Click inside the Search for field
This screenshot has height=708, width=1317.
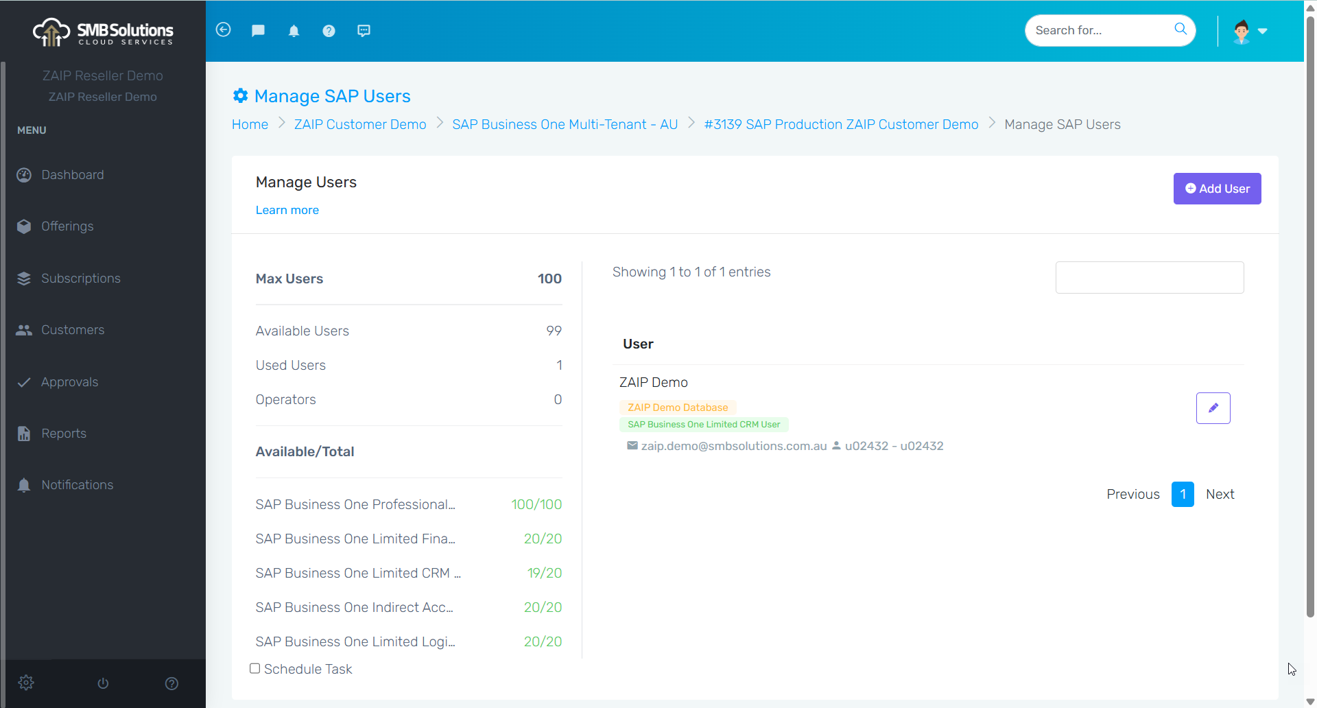coord(1097,30)
